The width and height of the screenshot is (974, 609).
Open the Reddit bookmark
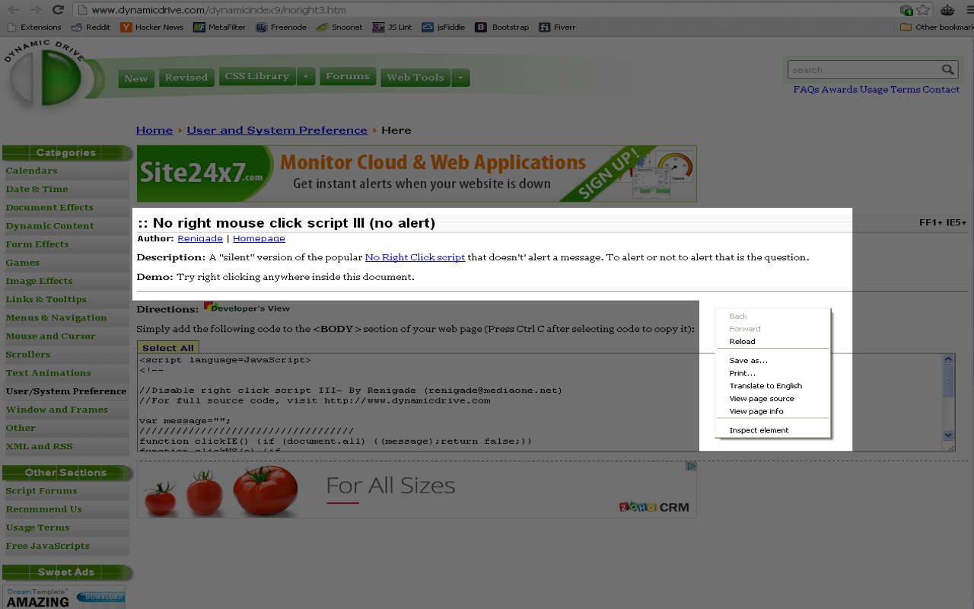(91, 27)
